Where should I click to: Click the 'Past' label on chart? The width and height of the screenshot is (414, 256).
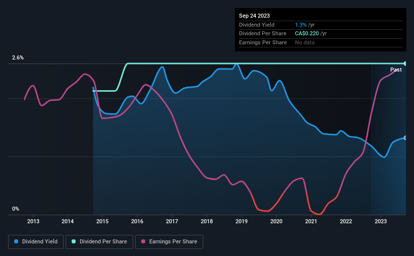396,70
